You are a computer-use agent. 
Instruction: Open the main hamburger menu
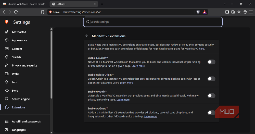tap(251, 12)
